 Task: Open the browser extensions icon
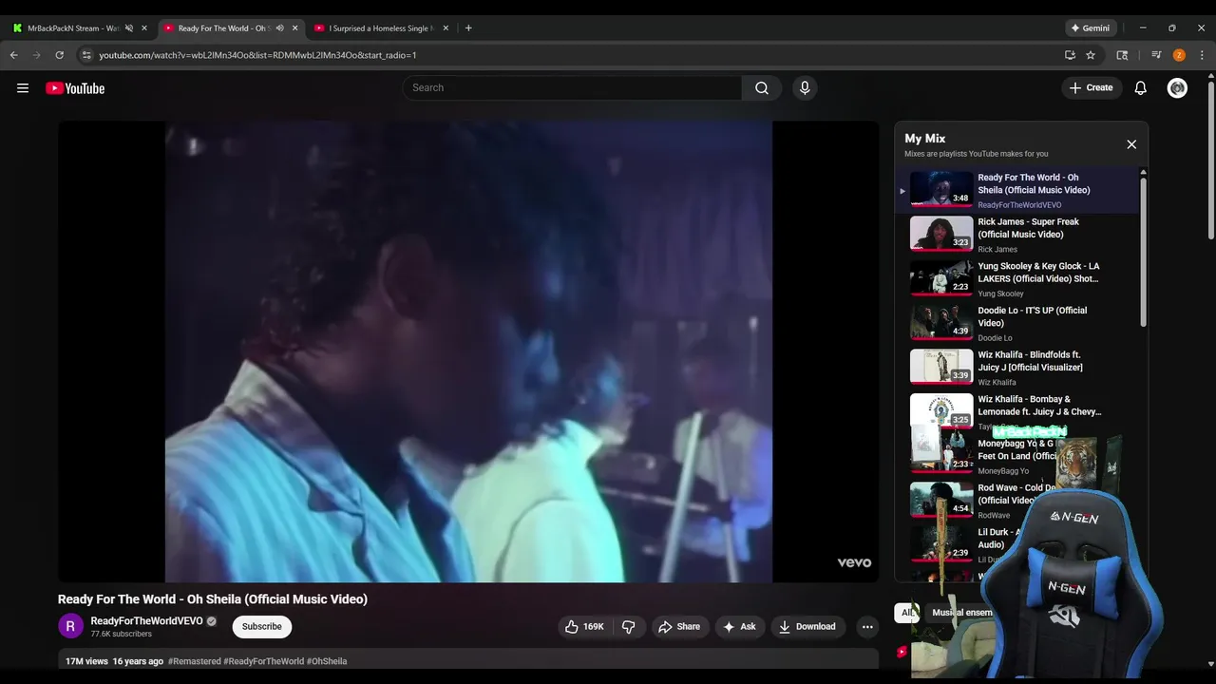[1122, 55]
